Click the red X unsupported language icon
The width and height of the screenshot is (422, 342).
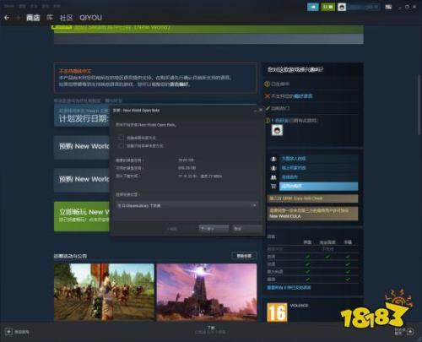(268, 96)
